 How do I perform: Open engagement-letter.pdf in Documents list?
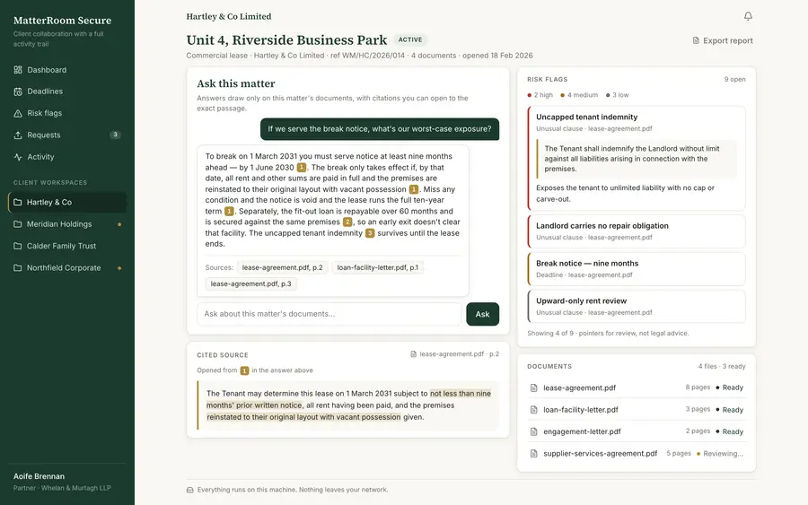[x=637, y=431]
